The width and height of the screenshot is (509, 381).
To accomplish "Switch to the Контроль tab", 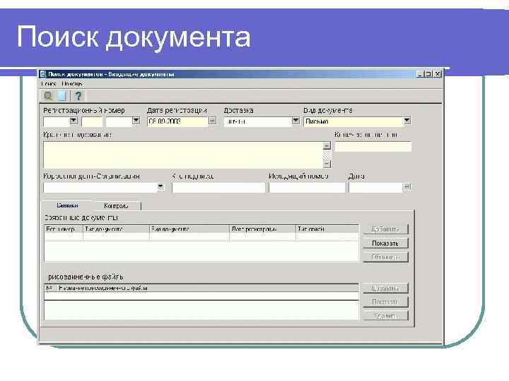I will [116, 206].
